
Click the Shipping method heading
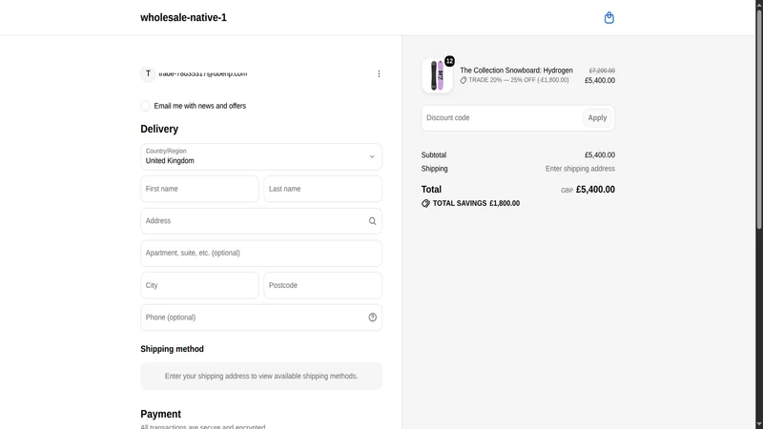173,349
